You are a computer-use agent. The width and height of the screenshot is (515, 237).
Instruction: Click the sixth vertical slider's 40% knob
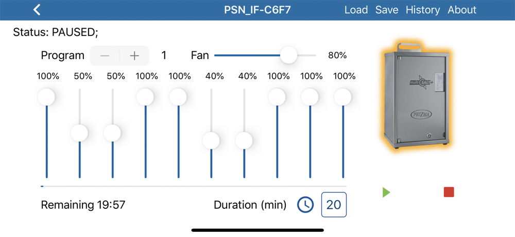[211, 140]
